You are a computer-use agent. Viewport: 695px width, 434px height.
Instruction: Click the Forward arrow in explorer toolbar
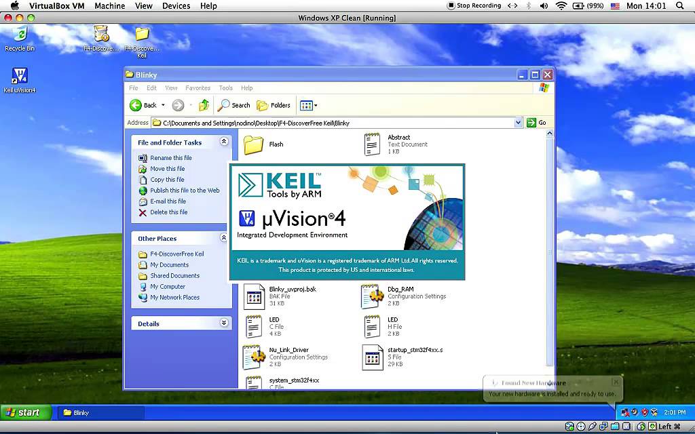[x=178, y=105]
